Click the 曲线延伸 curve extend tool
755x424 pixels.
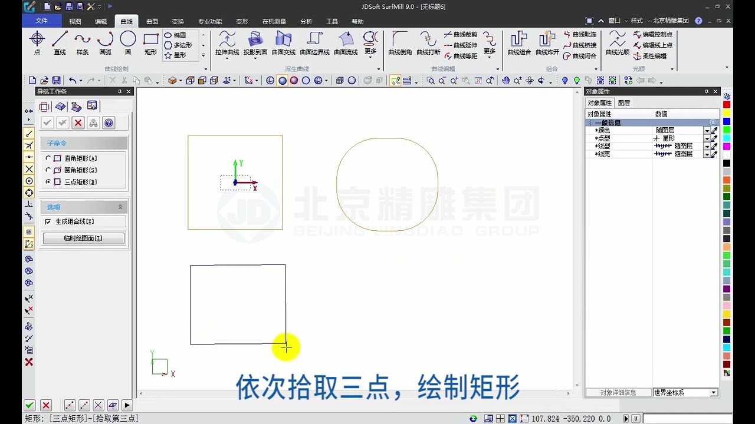461,45
